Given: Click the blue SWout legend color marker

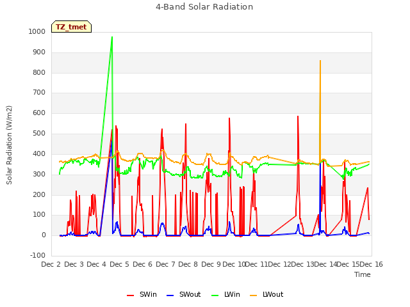Looking at the screenshot, I should pyautogui.click(x=170, y=295).
